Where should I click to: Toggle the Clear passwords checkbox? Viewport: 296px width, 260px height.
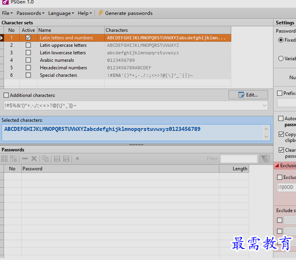pos(281,150)
